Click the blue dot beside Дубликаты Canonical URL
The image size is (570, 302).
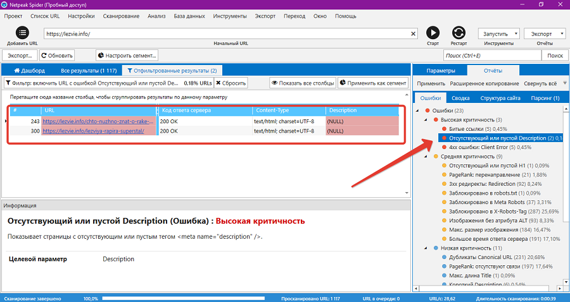coord(444,257)
